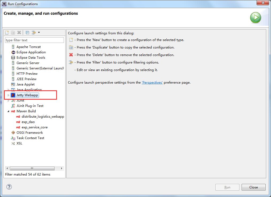Select 'OSGi Framework' entry
Image resolution: width=271 pixels, height=197 pixels.
[x=30, y=133]
